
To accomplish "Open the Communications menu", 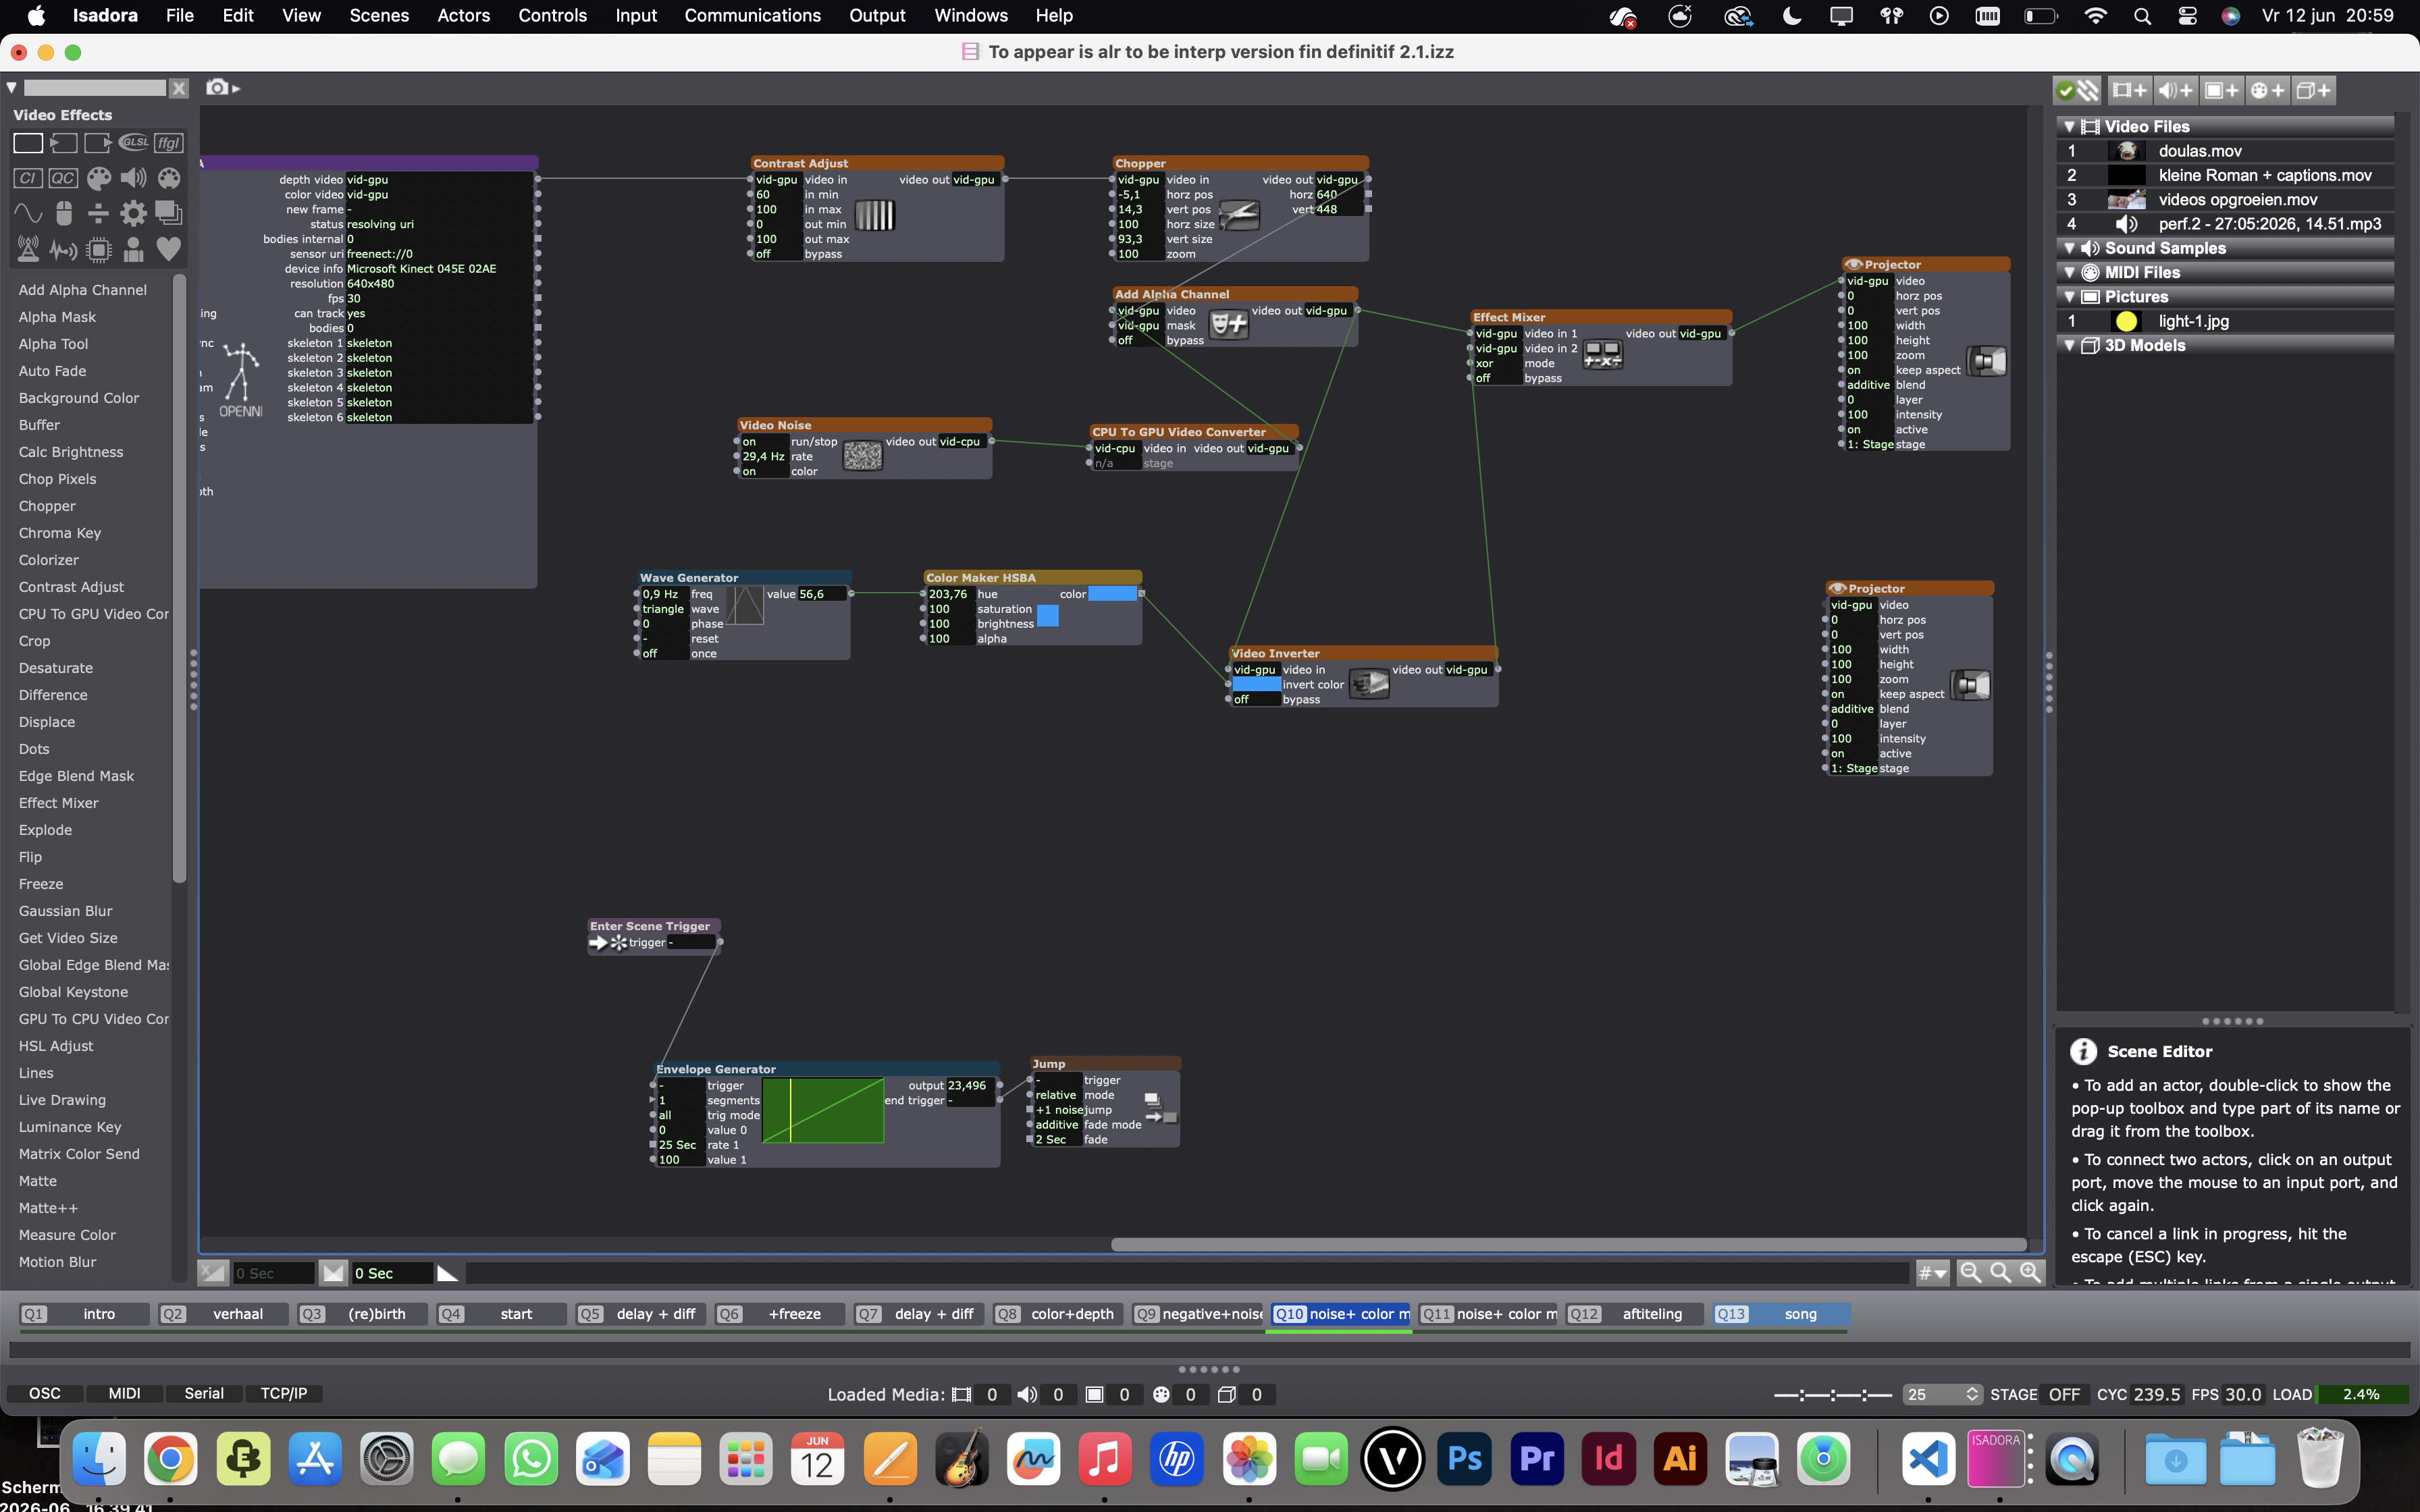I will click(752, 16).
